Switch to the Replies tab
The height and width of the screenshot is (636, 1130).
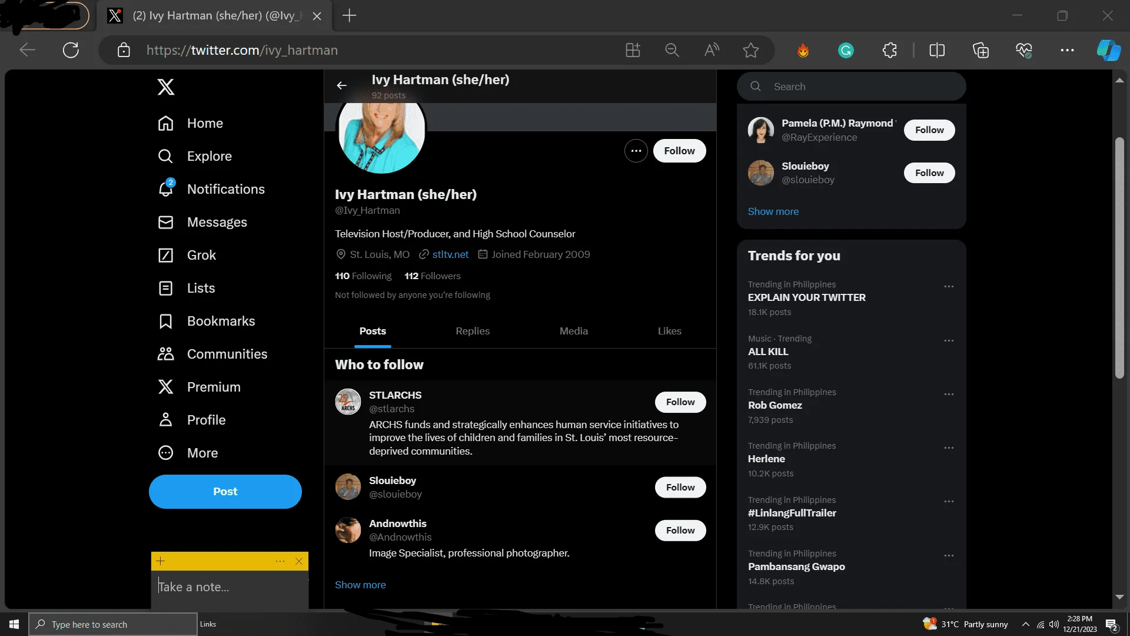[x=473, y=332]
